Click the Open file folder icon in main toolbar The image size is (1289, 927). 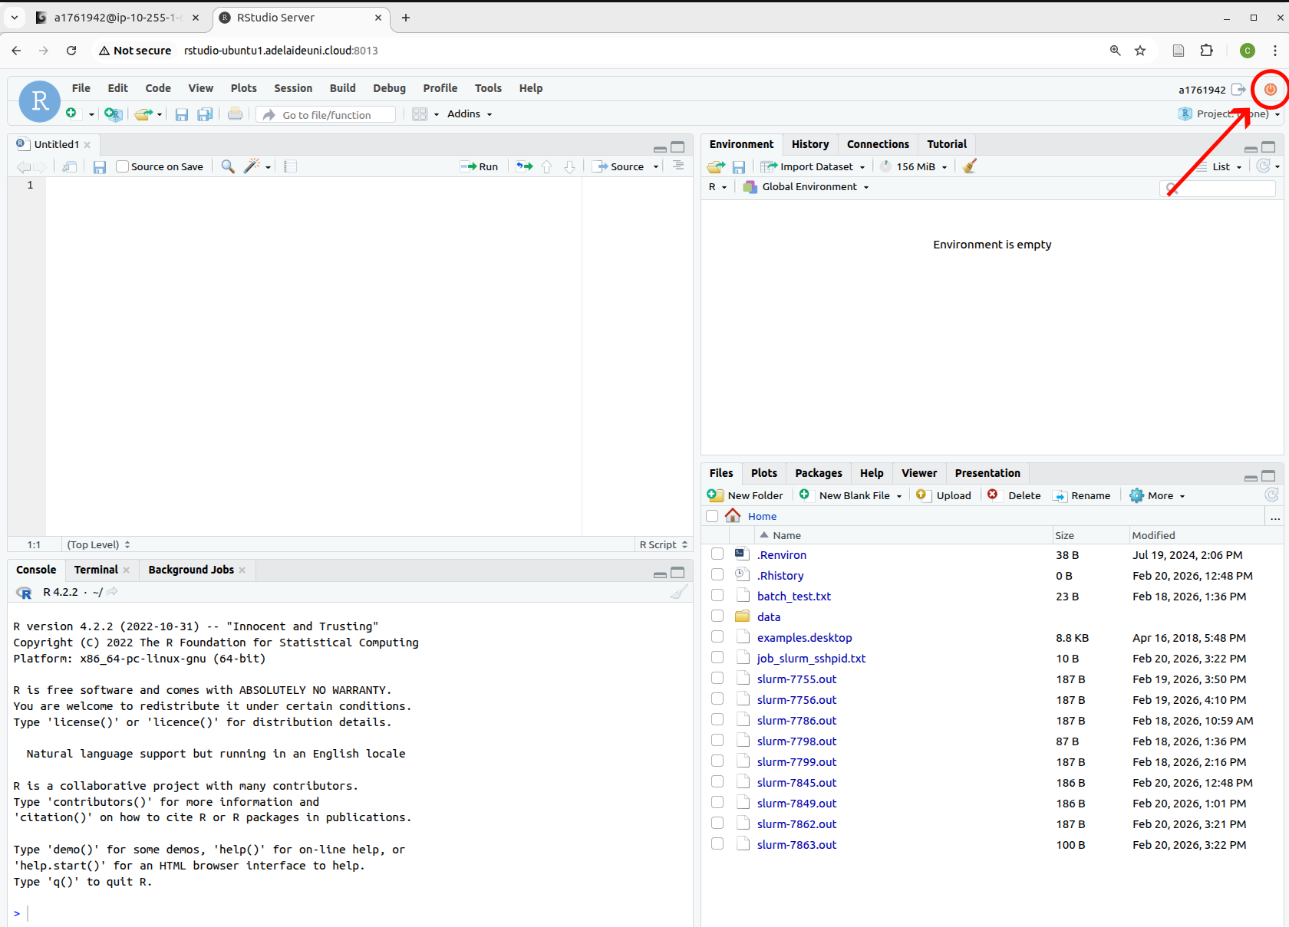click(x=143, y=114)
